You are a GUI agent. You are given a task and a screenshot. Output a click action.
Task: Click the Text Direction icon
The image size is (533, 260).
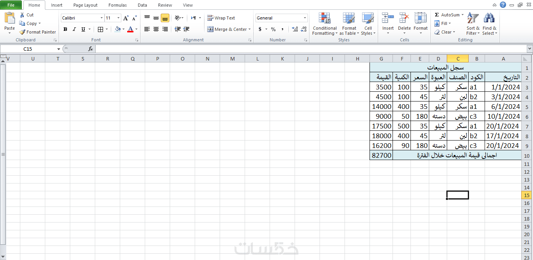point(194,18)
